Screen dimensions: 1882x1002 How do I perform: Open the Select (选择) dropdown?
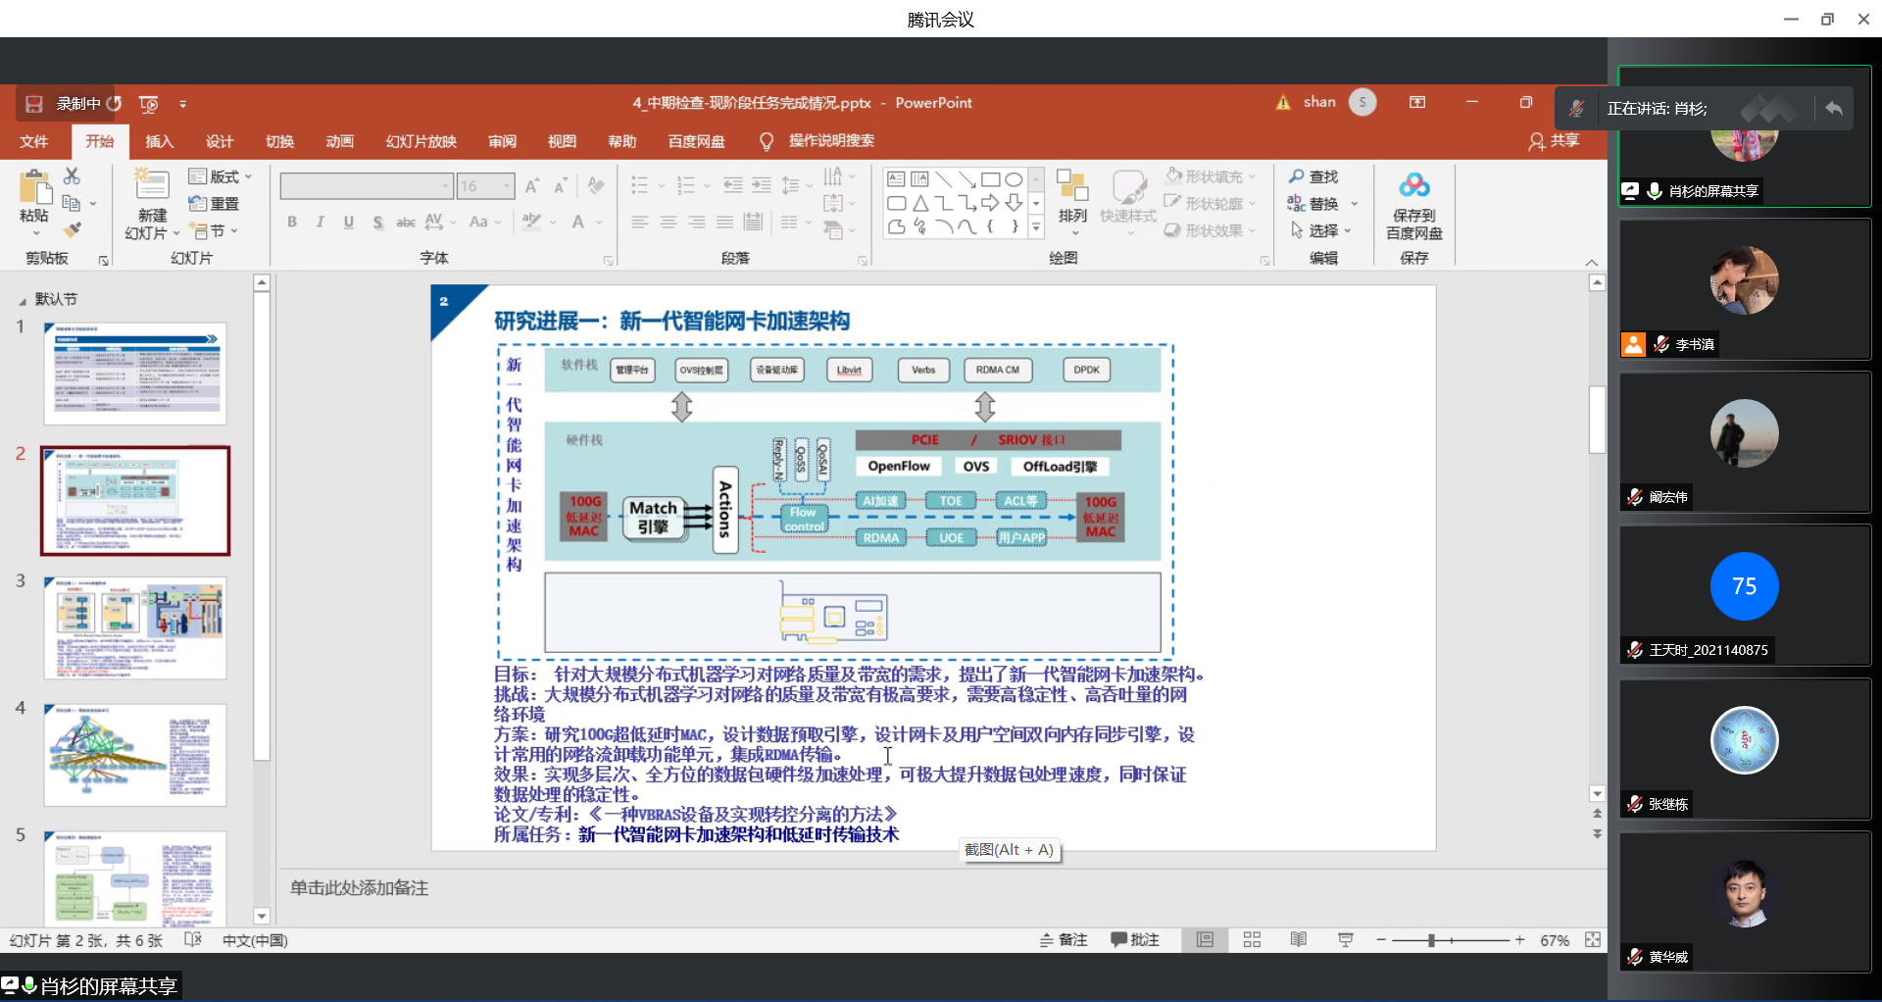[x=1321, y=230]
